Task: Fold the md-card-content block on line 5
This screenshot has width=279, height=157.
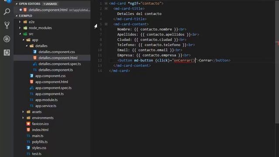Action: point(106,24)
